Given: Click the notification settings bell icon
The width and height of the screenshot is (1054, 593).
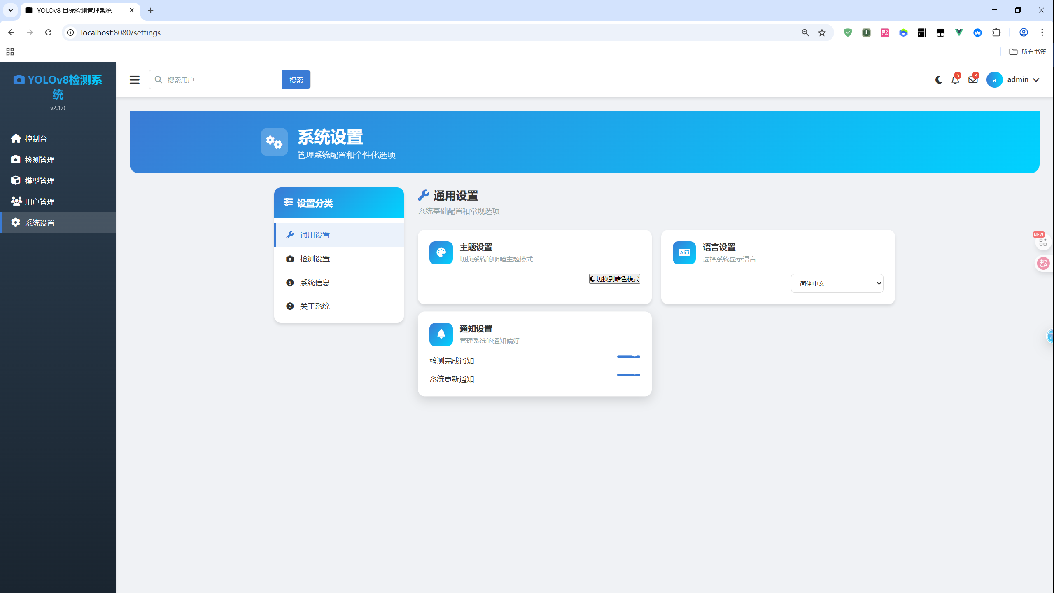Looking at the screenshot, I should click(x=441, y=334).
